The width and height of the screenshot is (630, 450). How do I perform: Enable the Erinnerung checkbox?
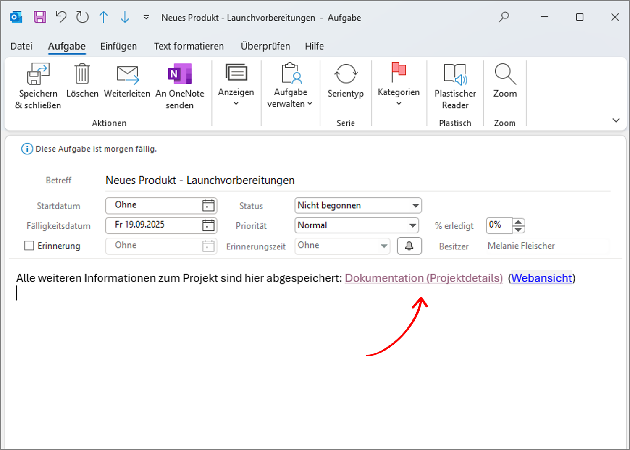tap(29, 246)
